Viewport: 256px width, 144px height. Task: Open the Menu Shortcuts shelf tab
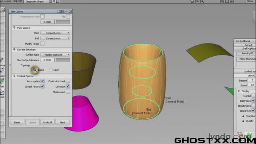[x=247, y=59]
